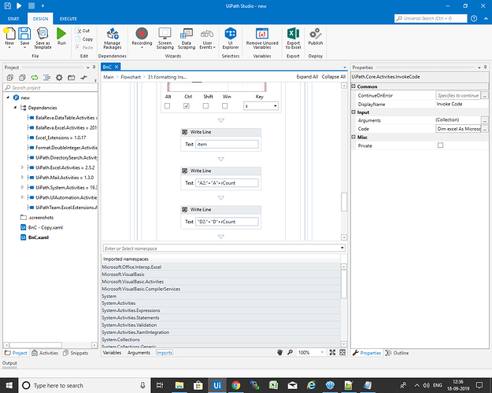The height and width of the screenshot is (393, 492).
Task: Open the Key dropdown
Action: coord(276,106)
